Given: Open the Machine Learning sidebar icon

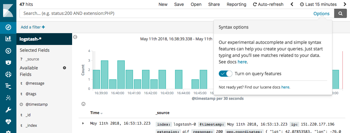Looking at the screenshot, I should pyautogui.click(x=8, y=74).
